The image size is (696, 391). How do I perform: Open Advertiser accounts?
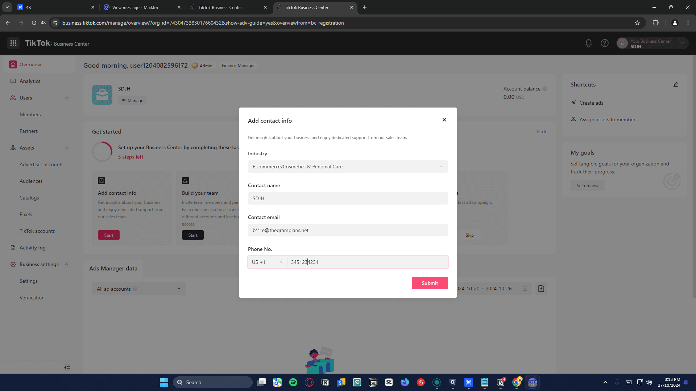point(41,164)
